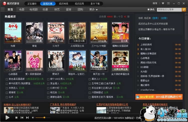Mute the sound using the speaker icon
The height and width of the screenshot is (122, 188).
[33, 118]
